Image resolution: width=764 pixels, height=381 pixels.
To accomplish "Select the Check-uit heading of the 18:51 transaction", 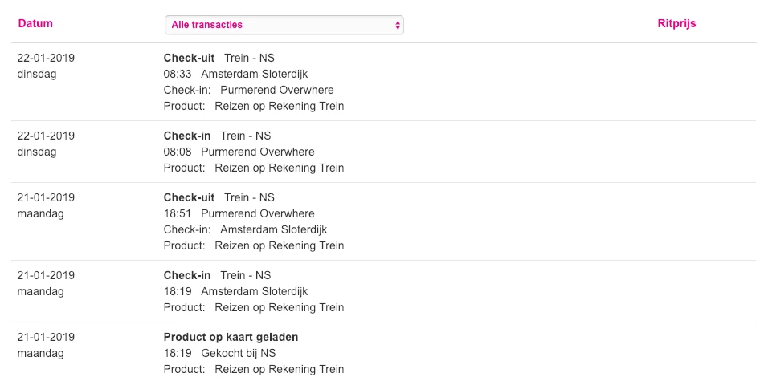I will click(189, 197).
